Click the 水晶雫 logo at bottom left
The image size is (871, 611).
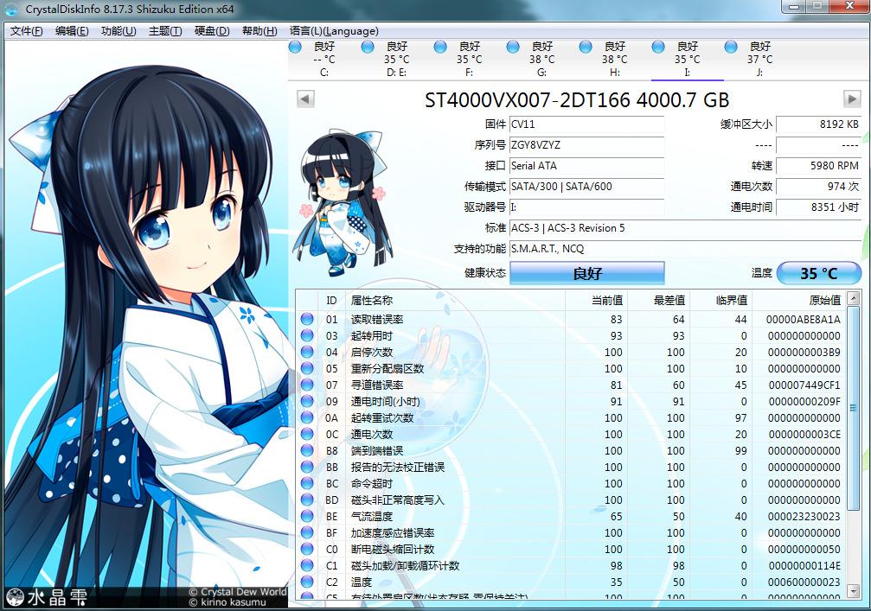pyautogui.click(x=48, y=597)
